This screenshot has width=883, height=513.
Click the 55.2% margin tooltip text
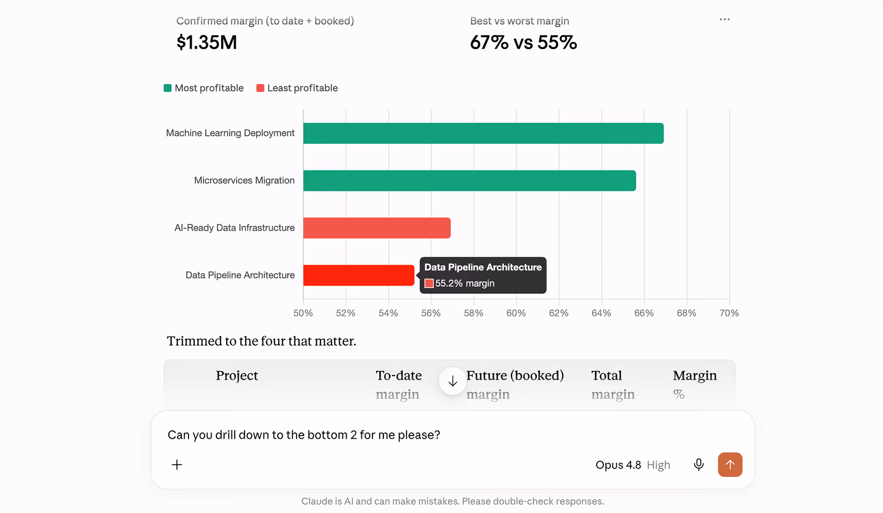pyautogui.click(x=465, y=283)
